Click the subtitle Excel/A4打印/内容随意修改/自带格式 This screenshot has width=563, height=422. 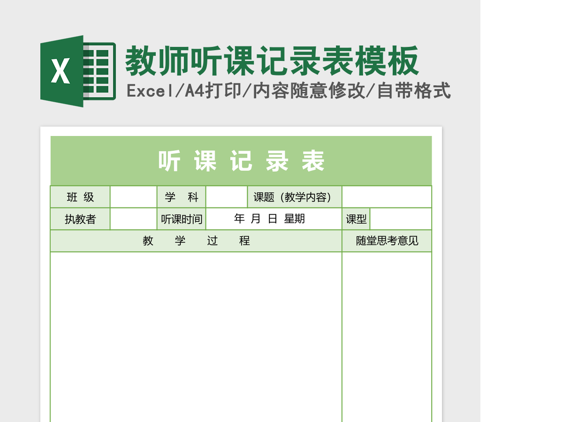(x=289, y=91)
